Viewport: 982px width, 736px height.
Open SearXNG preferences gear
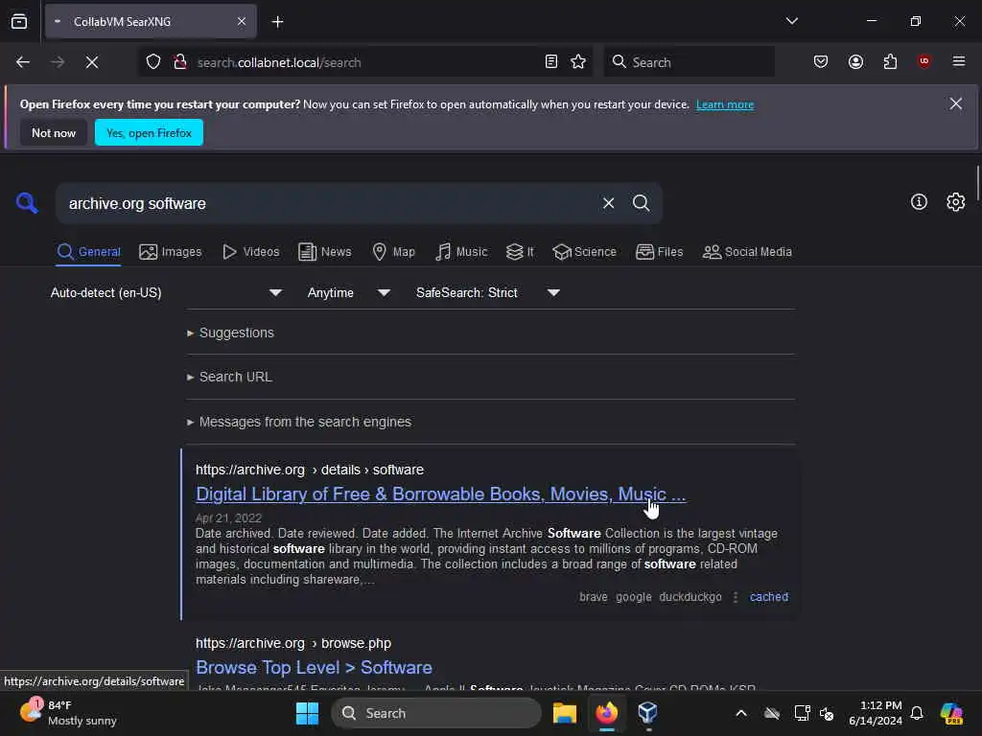[x=955, y=201]
